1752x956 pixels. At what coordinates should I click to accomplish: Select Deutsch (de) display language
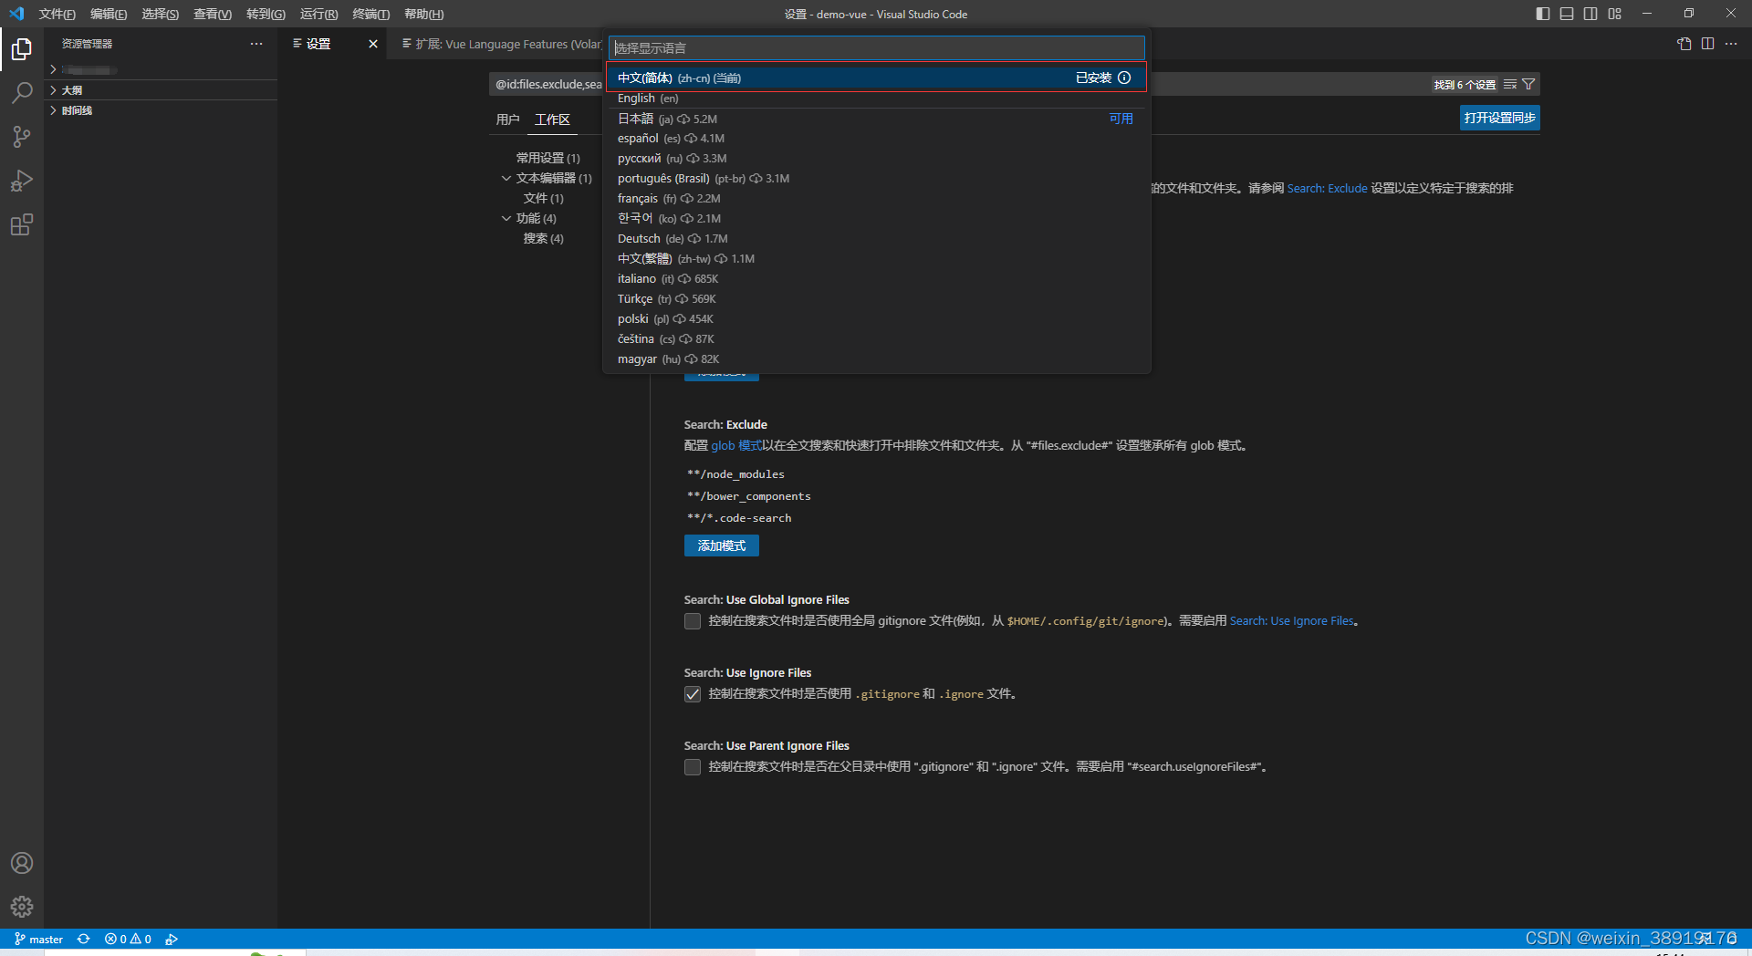point(876,239)
